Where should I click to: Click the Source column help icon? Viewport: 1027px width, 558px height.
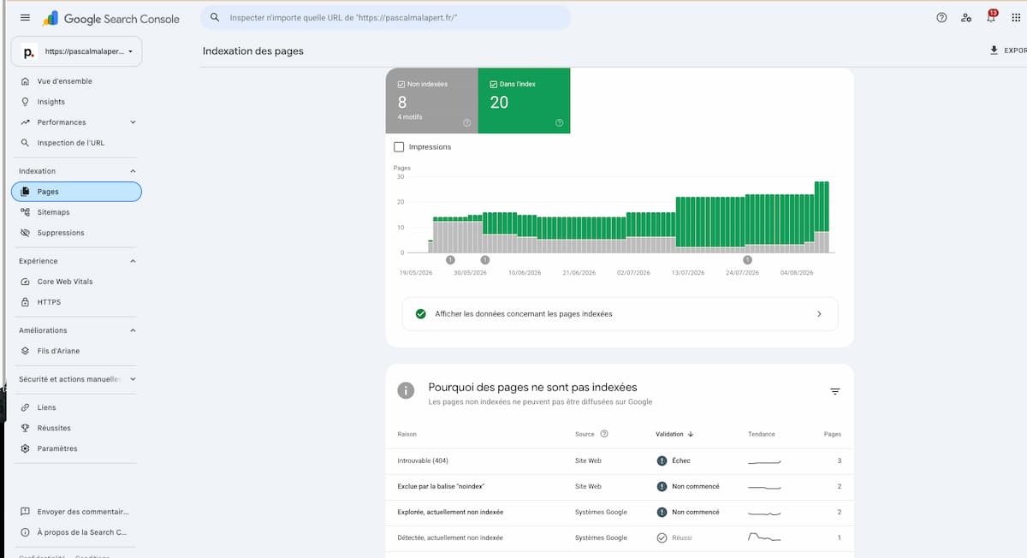[604, 434]
